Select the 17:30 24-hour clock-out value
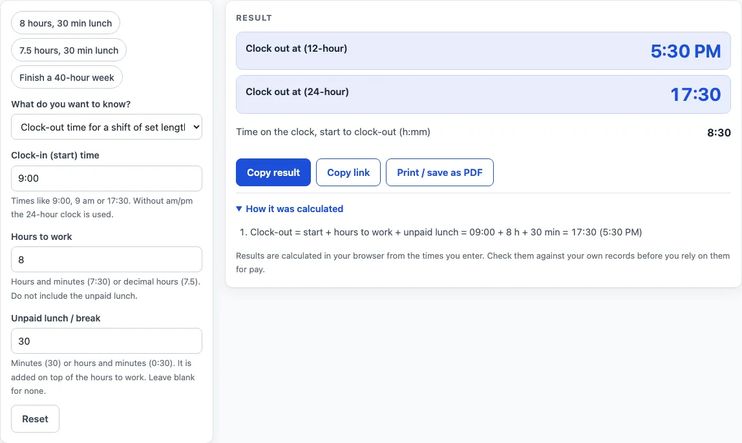 695,94
